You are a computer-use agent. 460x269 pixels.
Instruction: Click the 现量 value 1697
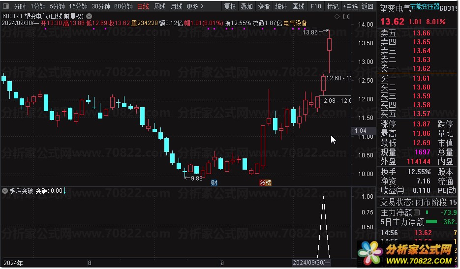coord(423,152)
